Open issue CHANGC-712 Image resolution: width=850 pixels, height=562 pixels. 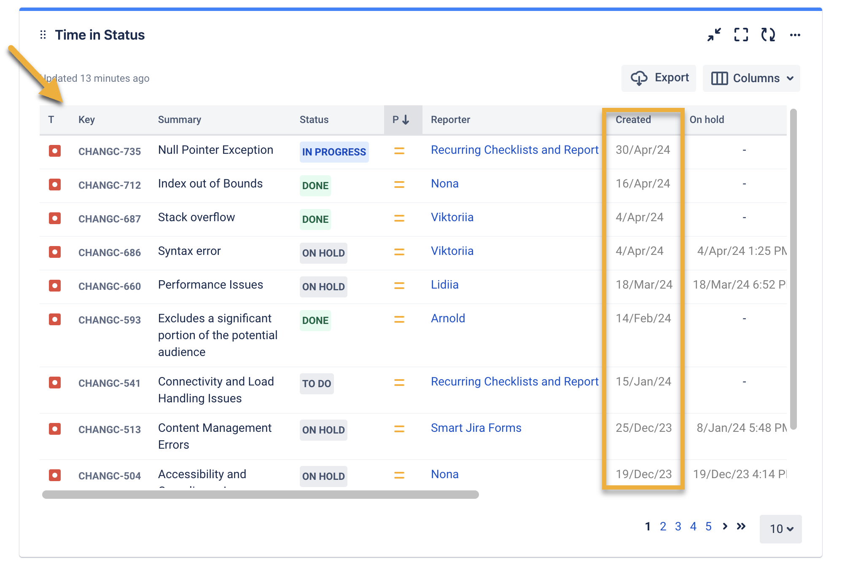(x=110, y=185)
